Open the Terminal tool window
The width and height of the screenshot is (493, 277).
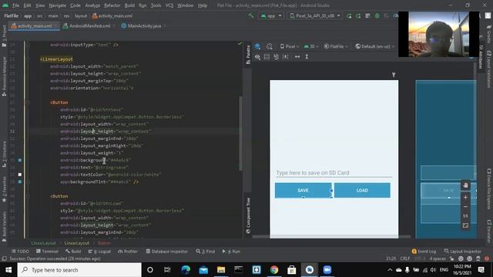click(47, 252)
